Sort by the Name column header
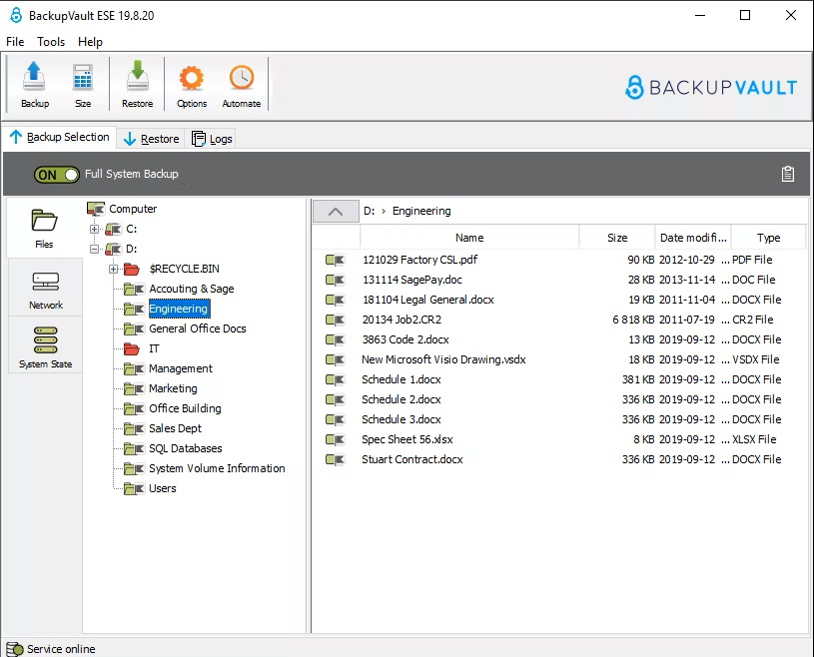814x657 pixels. [x=469, y=238]
